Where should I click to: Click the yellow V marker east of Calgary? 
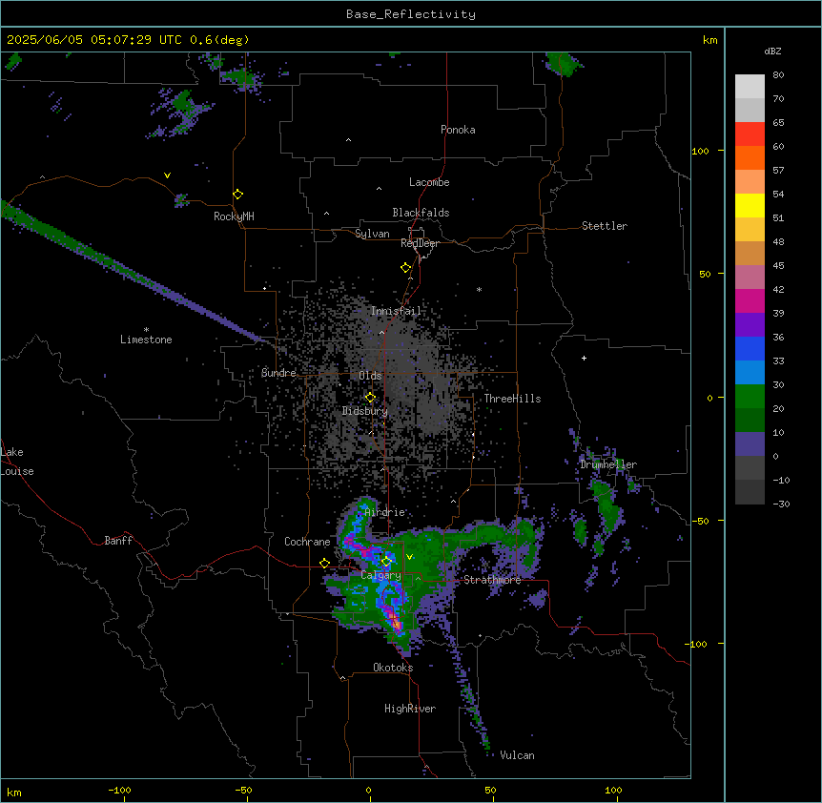click(x=409, y=557)
